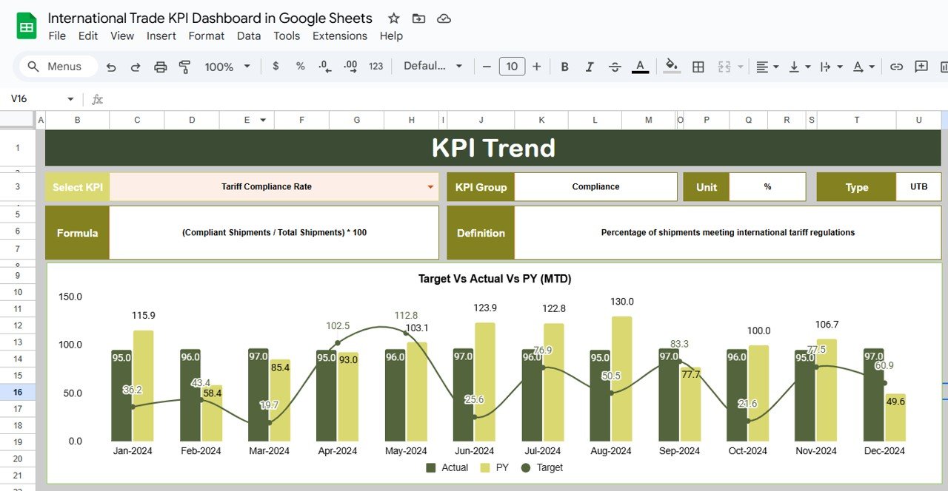Decrease font size with minus
Image resolution: width=948 pixels, height=491 pixels.
point(487,67)
